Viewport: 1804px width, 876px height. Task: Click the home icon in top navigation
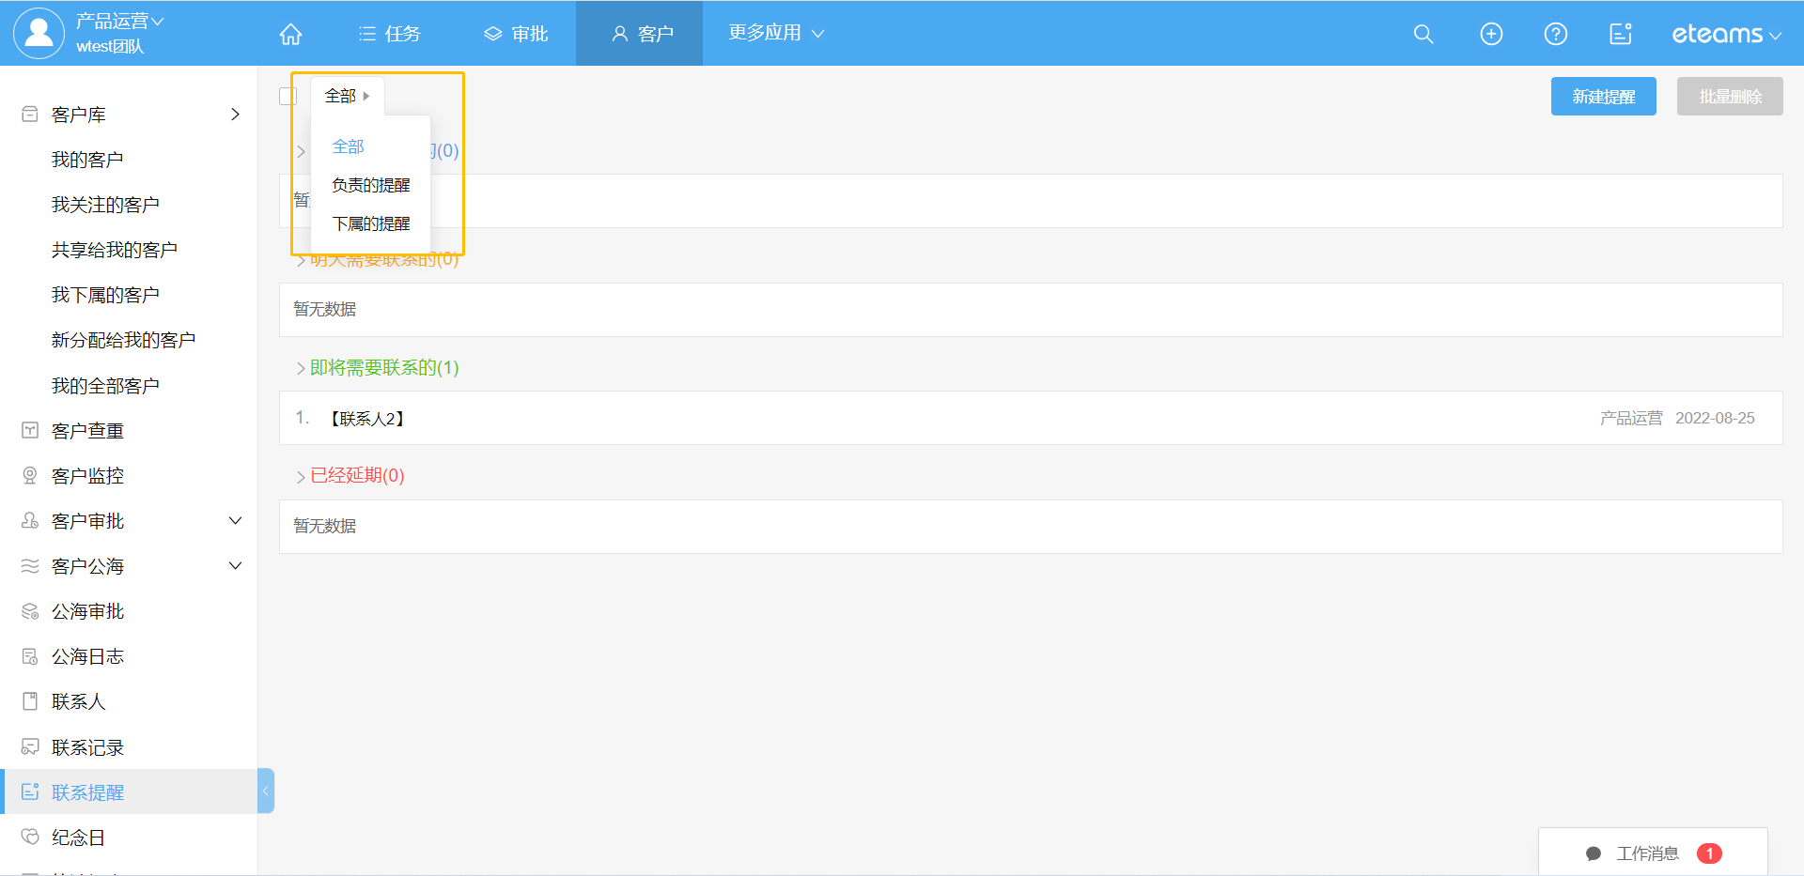tap(290, 34)
